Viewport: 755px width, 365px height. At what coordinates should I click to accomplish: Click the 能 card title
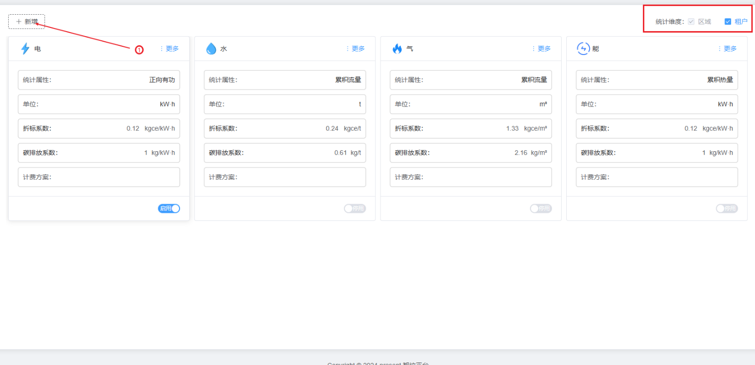click(x=596, y=49)
